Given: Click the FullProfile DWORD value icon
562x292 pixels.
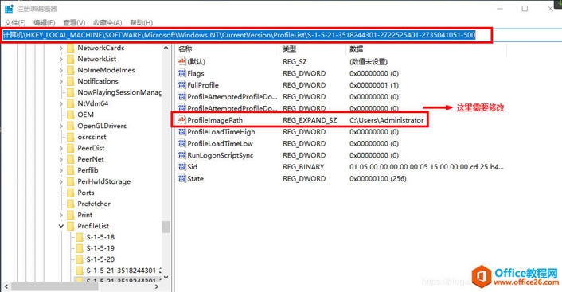Looking at the screenshot, I should [181, 85].
